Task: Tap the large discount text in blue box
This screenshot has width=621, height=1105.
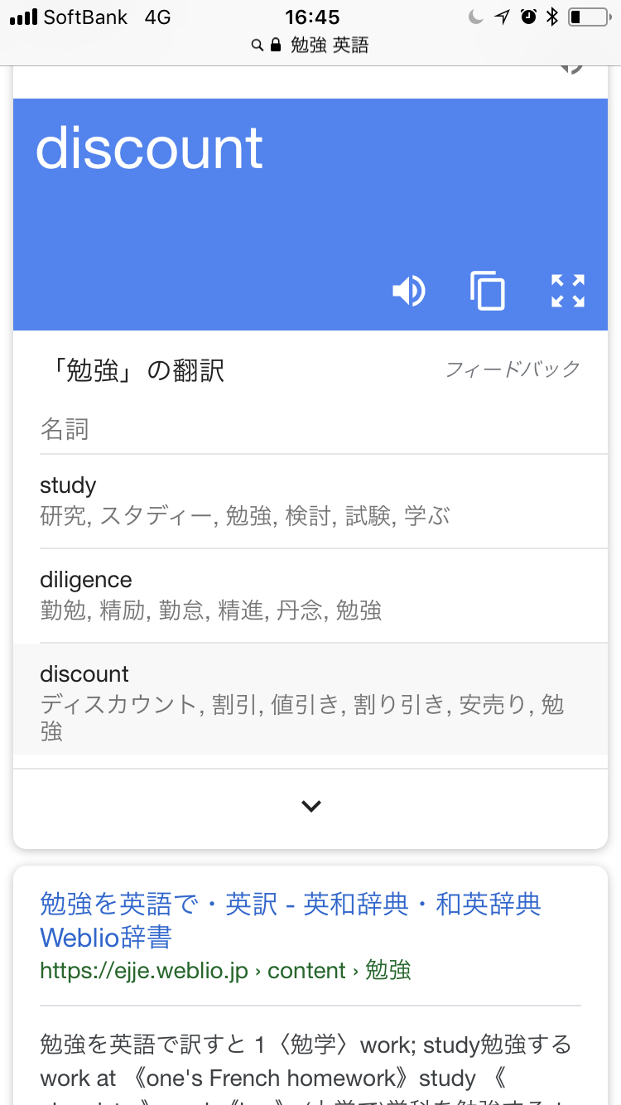Action: (x=149, y=149)
